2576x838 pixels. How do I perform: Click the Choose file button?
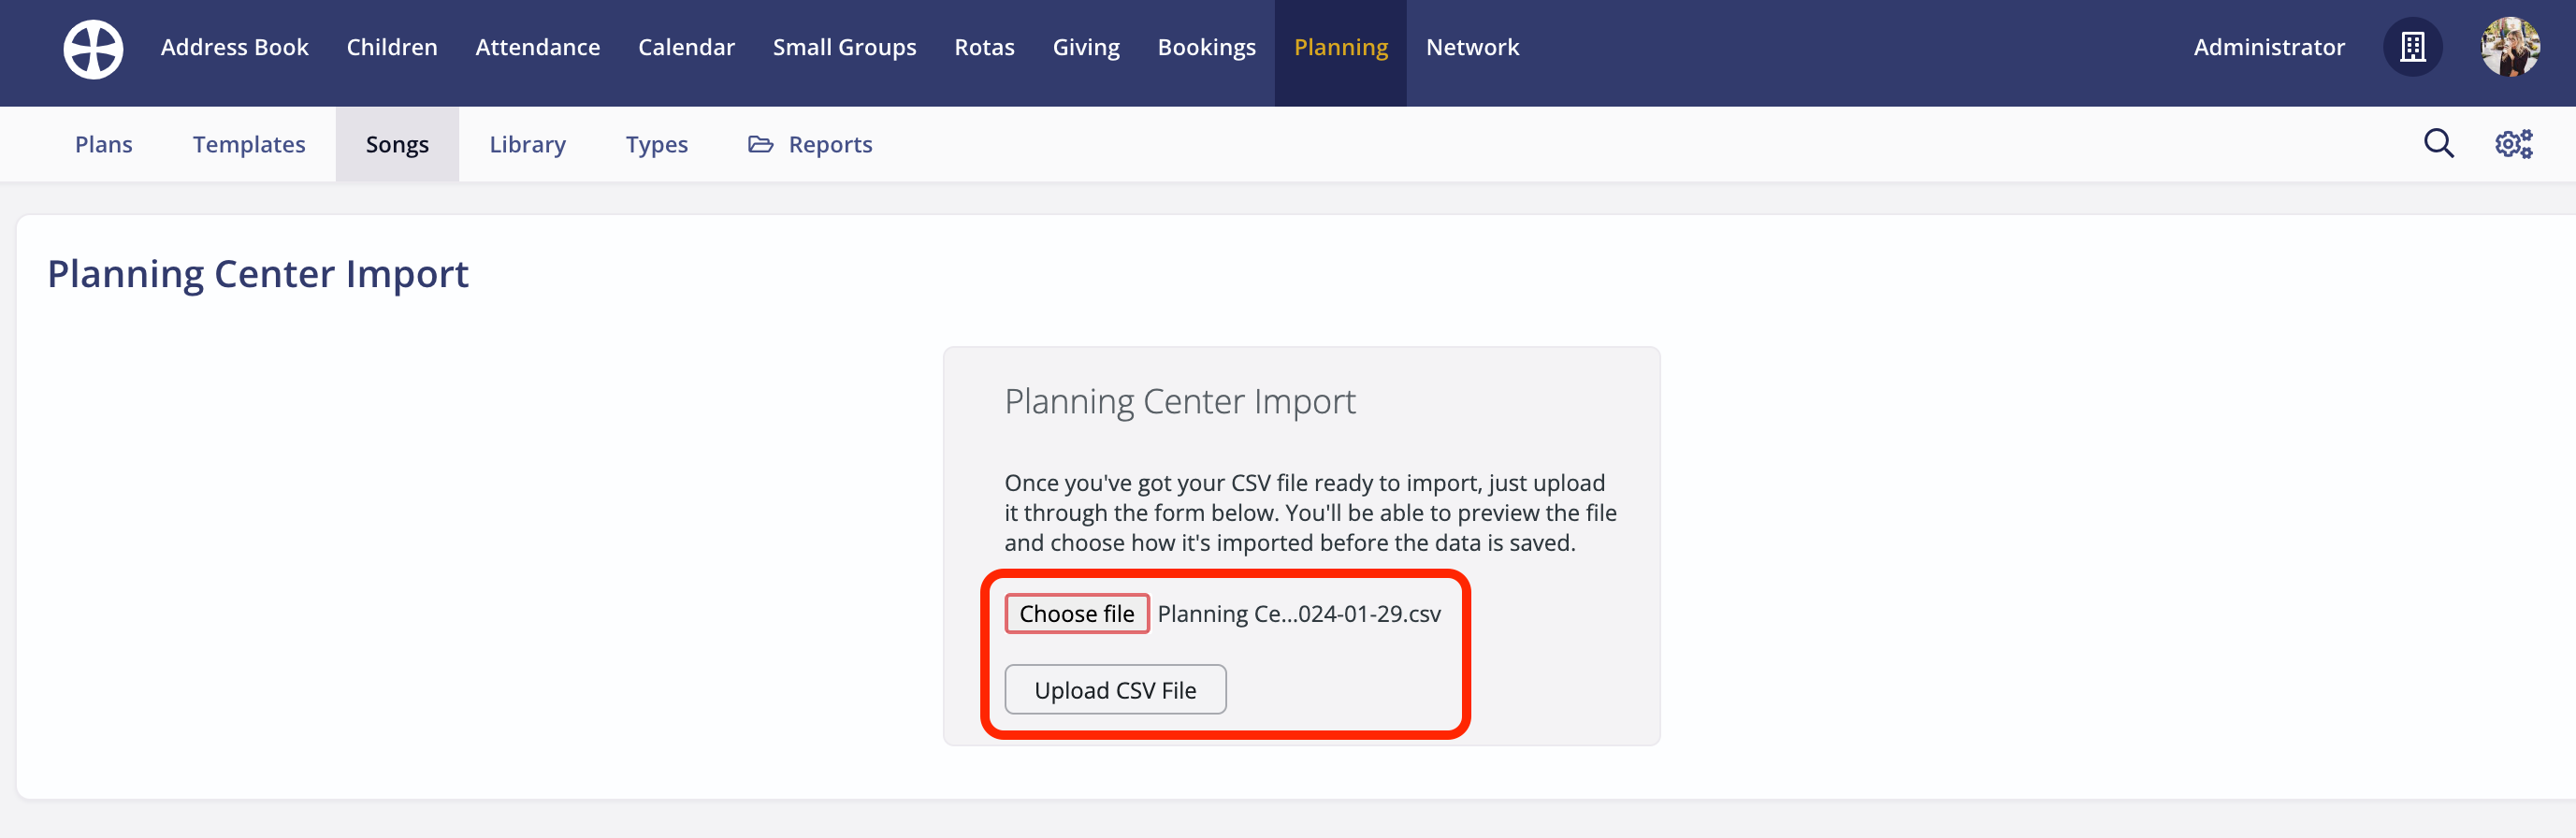(1076, 613)
